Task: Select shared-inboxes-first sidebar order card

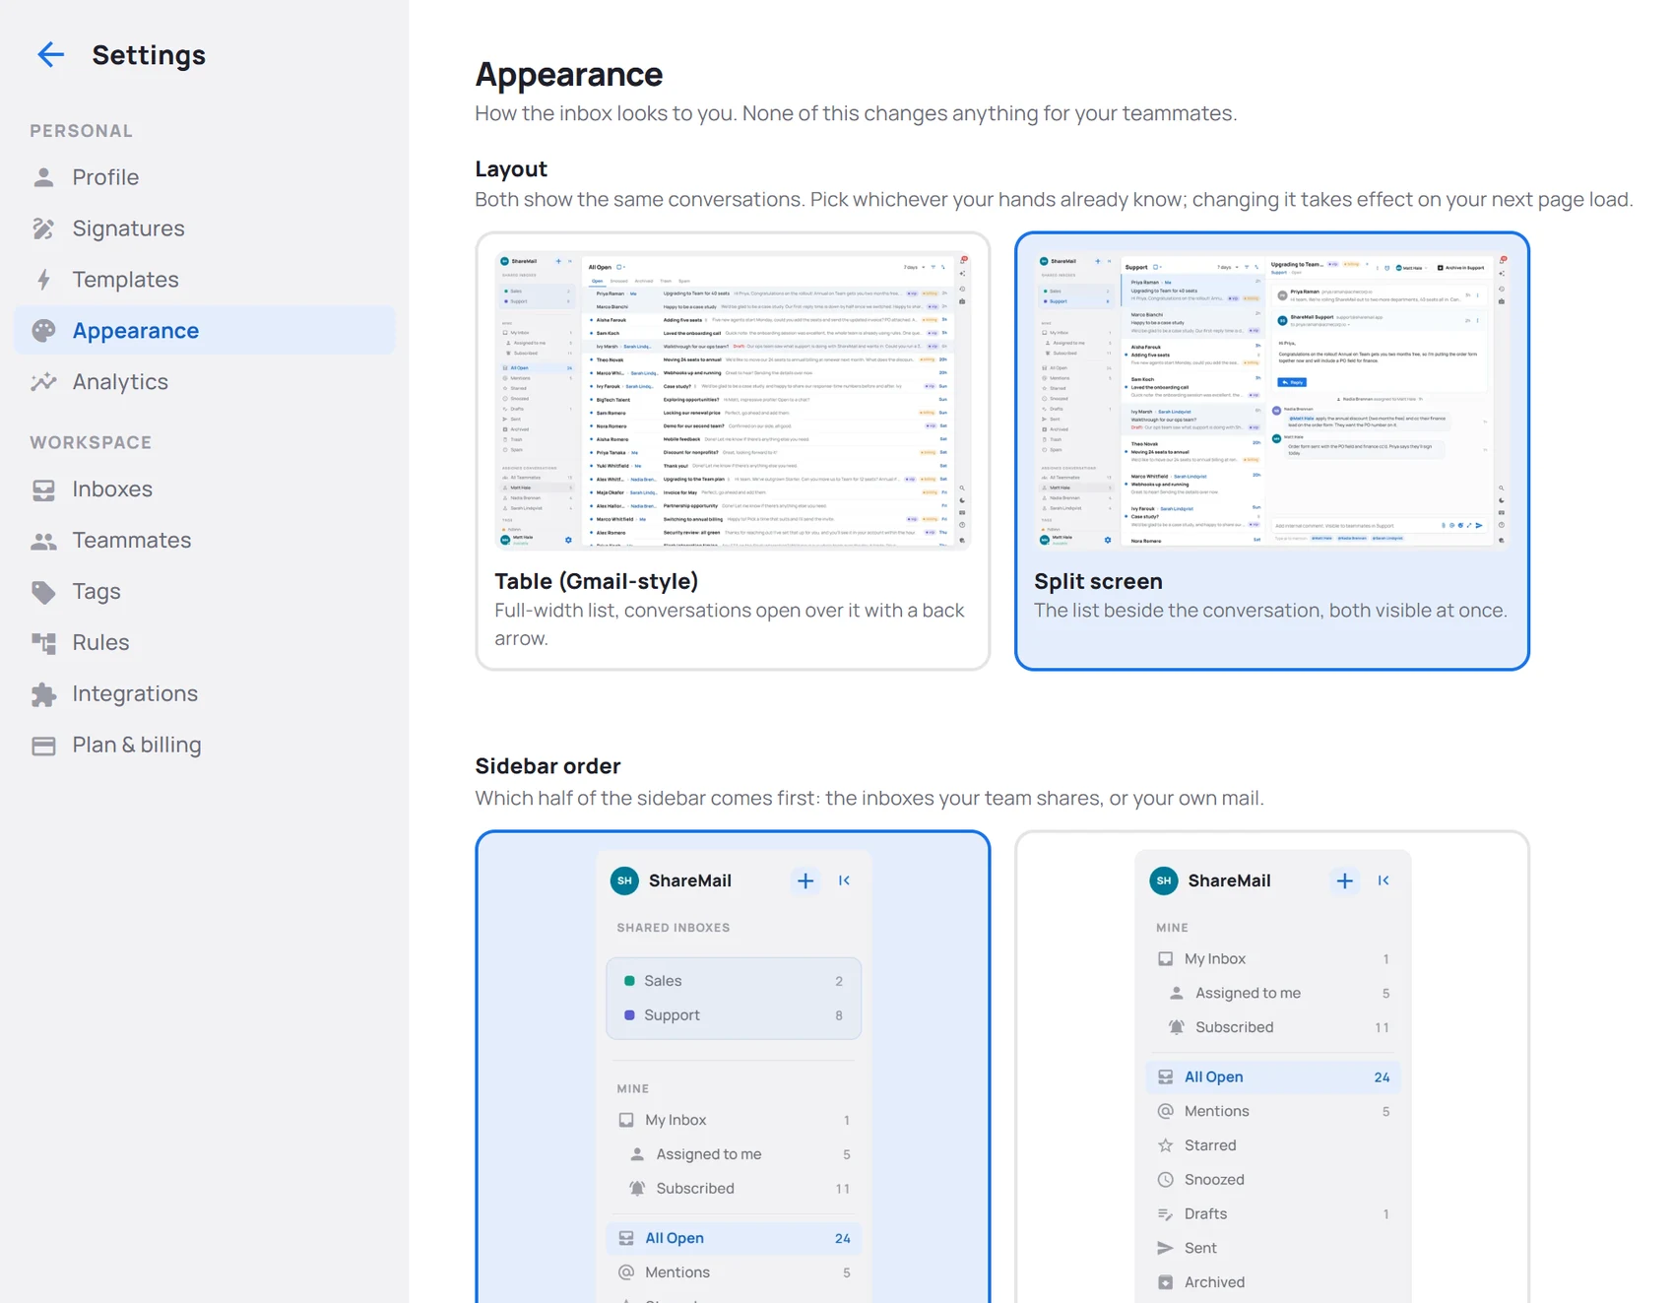Action: click(x=733, y=1067)
